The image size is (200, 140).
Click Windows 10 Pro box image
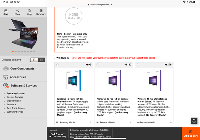click(114, 81)
